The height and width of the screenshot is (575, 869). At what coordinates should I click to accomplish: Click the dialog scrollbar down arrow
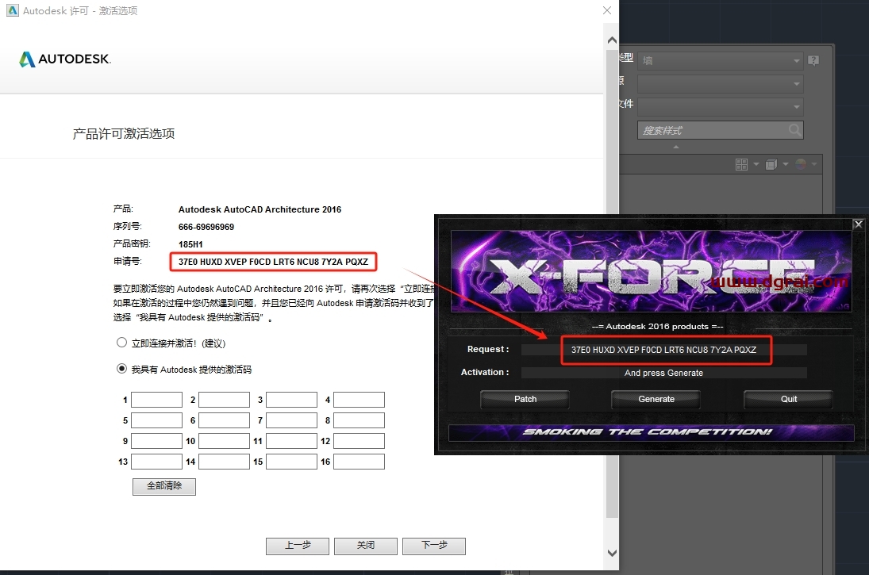[612, 553]
